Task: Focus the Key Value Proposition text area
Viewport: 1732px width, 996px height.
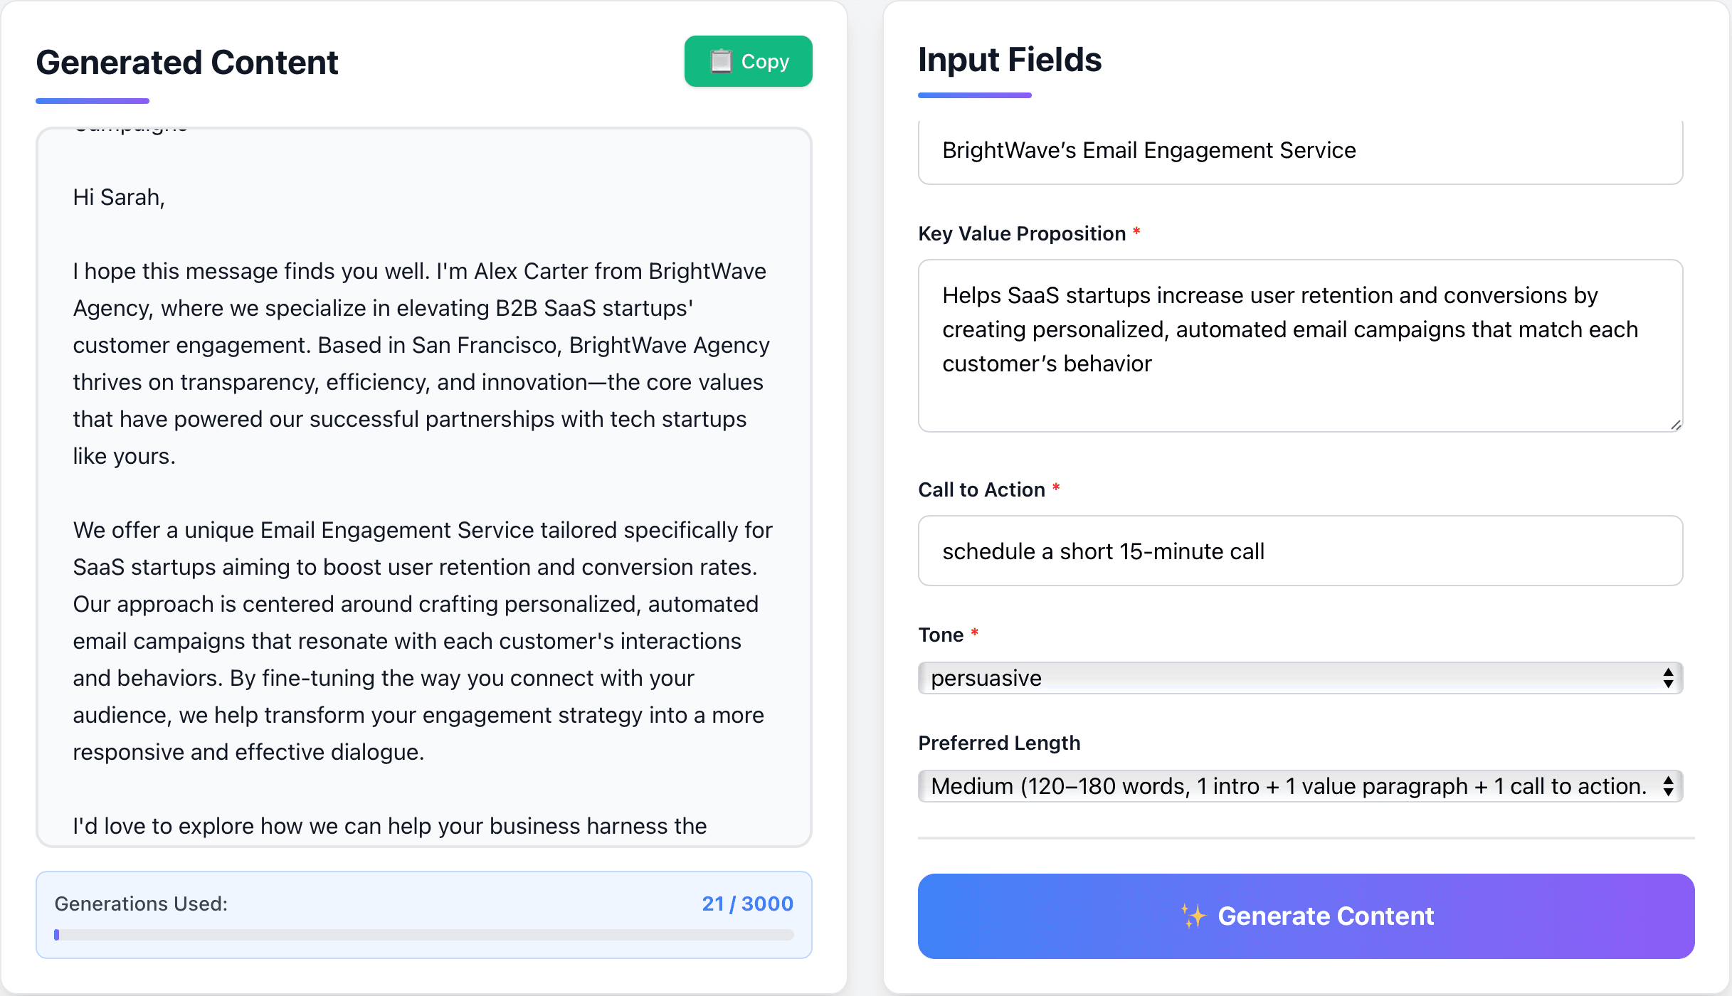Action: (1299, 345)
